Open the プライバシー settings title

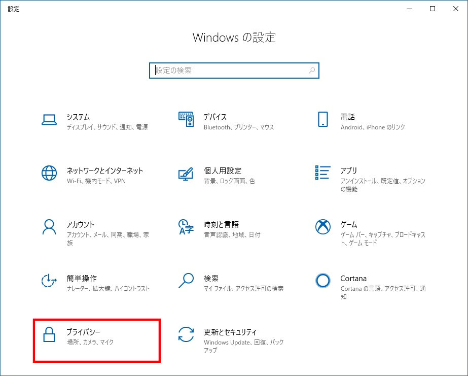[x=83, y=332]
